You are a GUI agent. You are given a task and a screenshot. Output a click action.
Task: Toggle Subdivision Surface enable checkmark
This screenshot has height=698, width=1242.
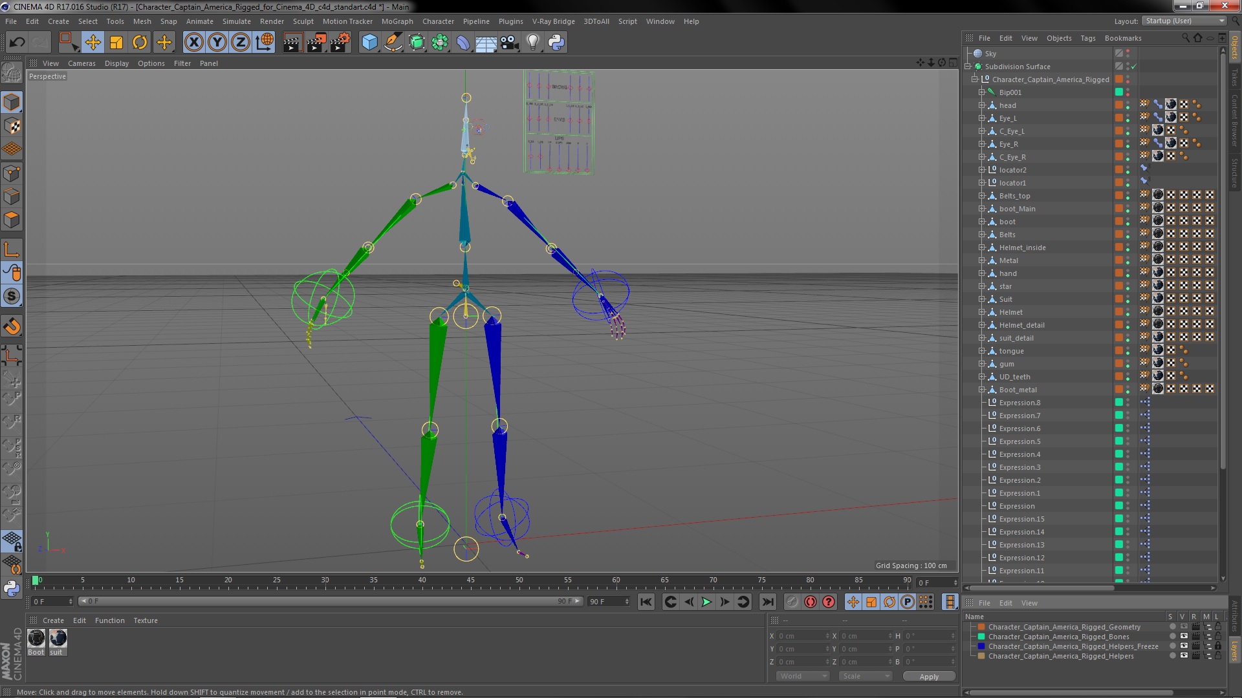pos(1134,67)
